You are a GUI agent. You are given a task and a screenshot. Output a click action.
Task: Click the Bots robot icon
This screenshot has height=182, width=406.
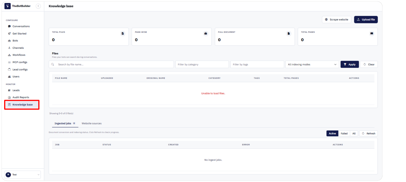pyautogui.click(x=10, y=41)
